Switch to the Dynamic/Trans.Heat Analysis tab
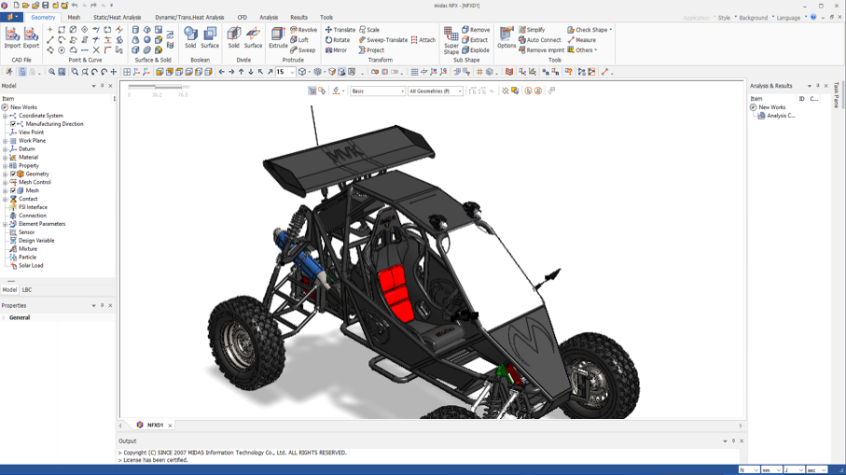This screenshot has width=846, height=475. pos(189,18)
